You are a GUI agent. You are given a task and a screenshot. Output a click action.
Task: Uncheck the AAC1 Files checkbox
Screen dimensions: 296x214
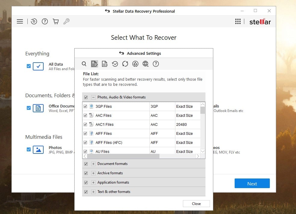[x=85, y=125]
